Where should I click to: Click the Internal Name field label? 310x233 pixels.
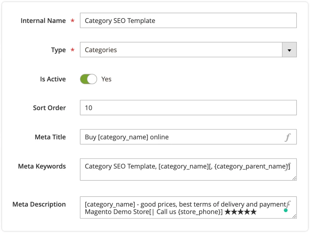(43, 21)
